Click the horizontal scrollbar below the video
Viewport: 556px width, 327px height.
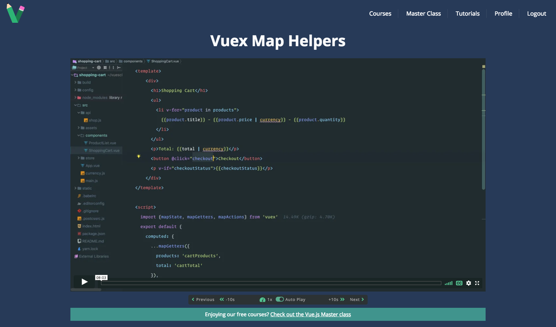(x=86, y=290)
